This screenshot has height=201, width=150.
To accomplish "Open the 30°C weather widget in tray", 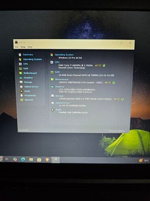I will (x=144, y=161).
